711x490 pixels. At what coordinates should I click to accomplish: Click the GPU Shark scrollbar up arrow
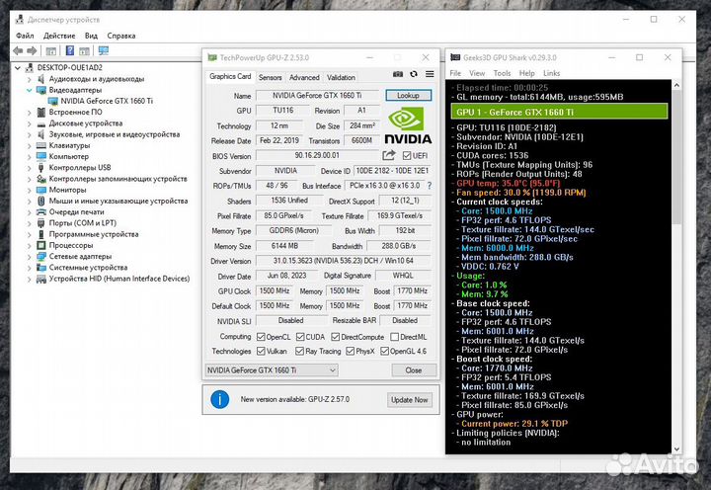pos(676,85)
